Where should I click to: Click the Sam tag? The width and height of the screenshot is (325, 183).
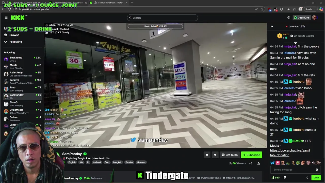pyautogui.click(x=107, y=162)
